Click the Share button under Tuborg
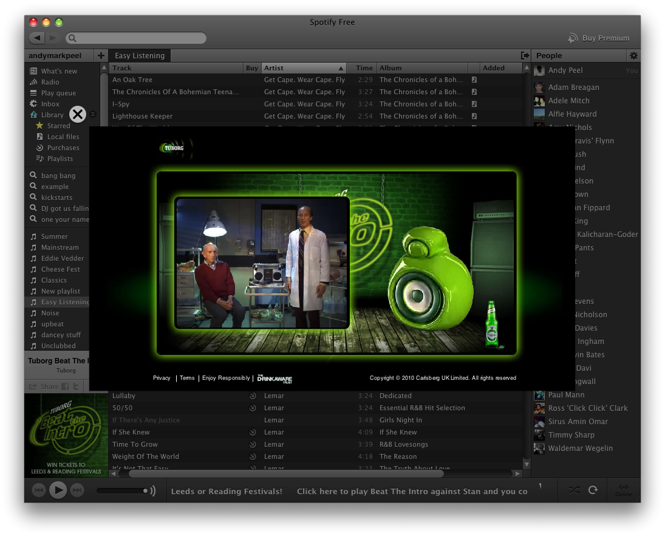The width and height of the screenshot is (665, 536). pos(44,387)
